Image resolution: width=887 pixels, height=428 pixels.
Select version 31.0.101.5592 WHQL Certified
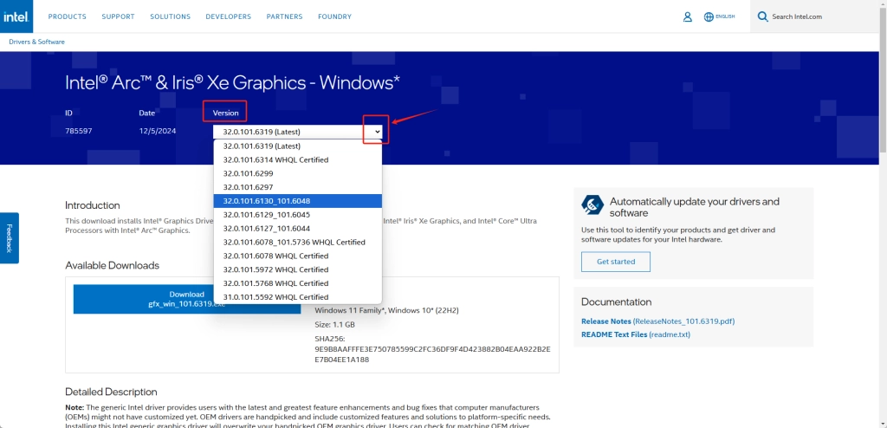[x=298, y=296]
